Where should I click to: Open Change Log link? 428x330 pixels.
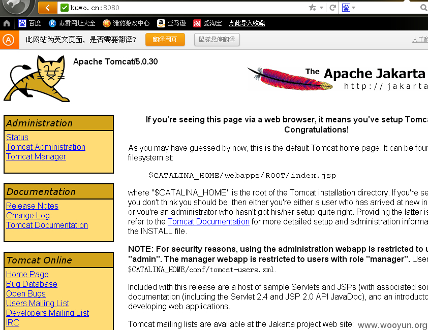tap(28, 215)
